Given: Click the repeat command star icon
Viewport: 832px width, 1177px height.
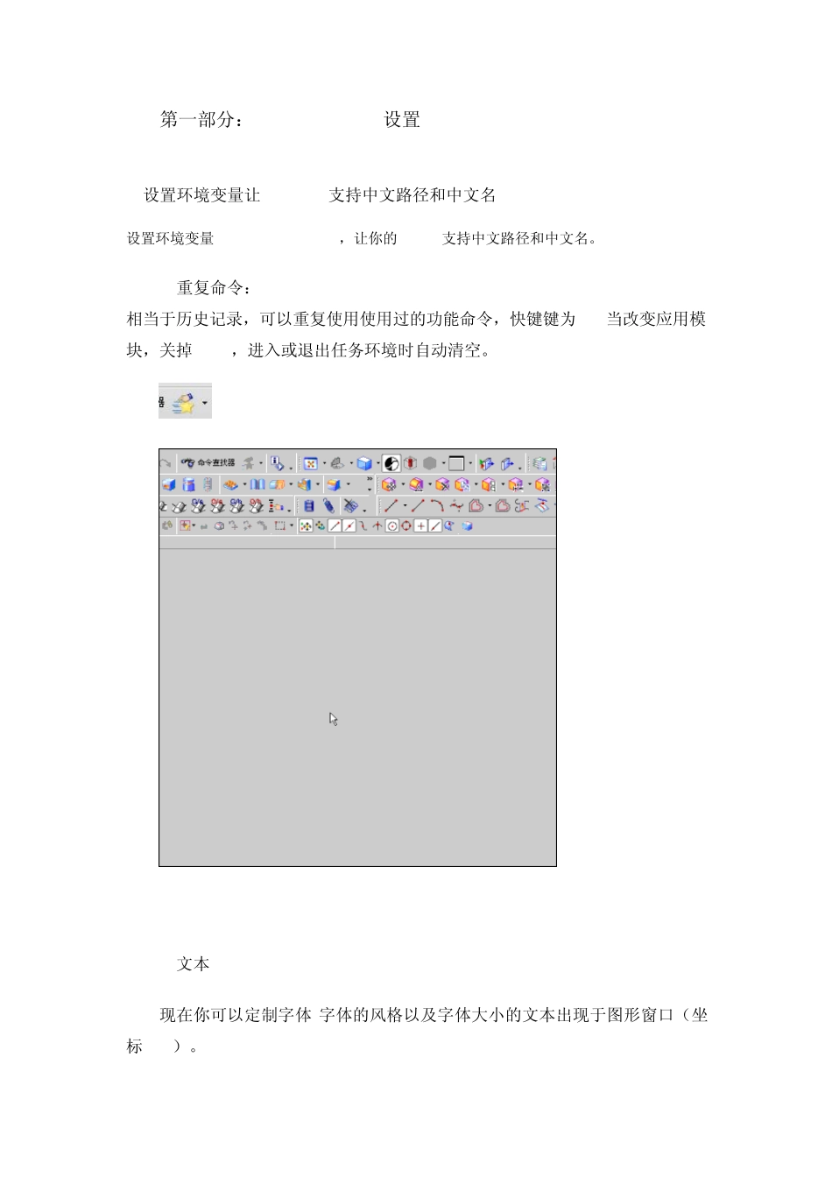Looking at the screenshot, I should coord(184,403).
